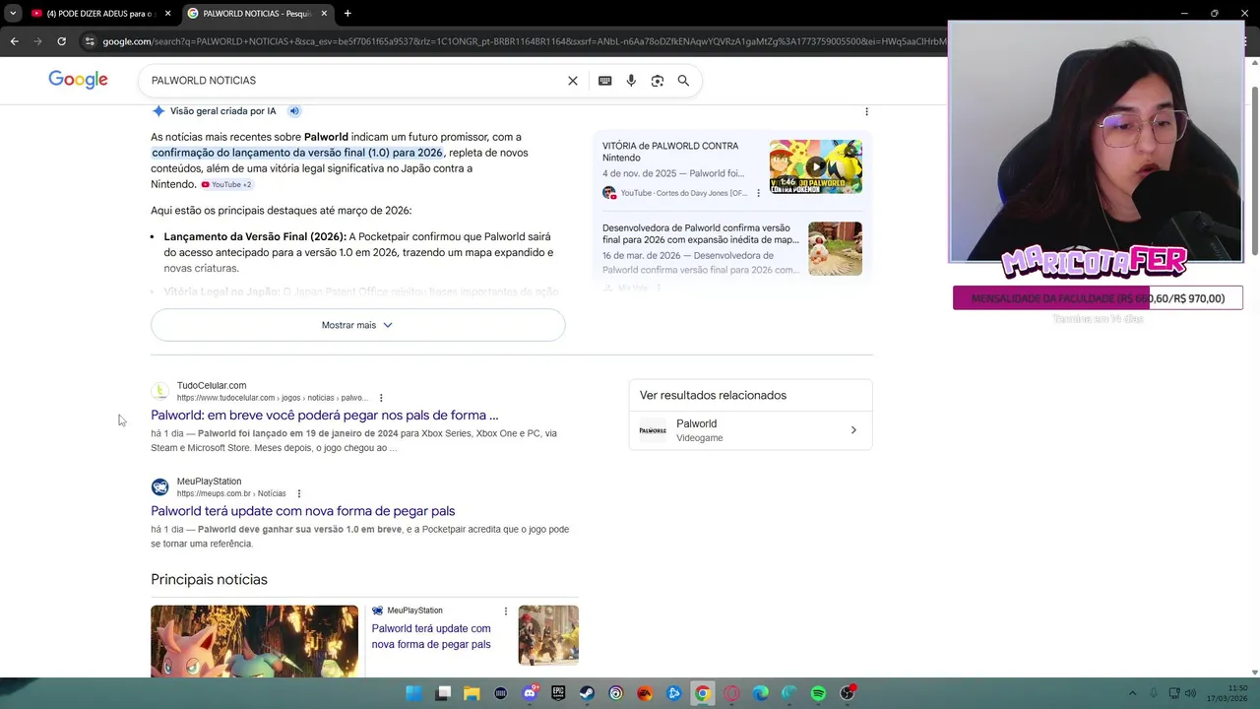Viewport: 1260px width, 709px height.
Task: Go back with browser back arrow
Action: pyautogui.click(x=14, y=41)
